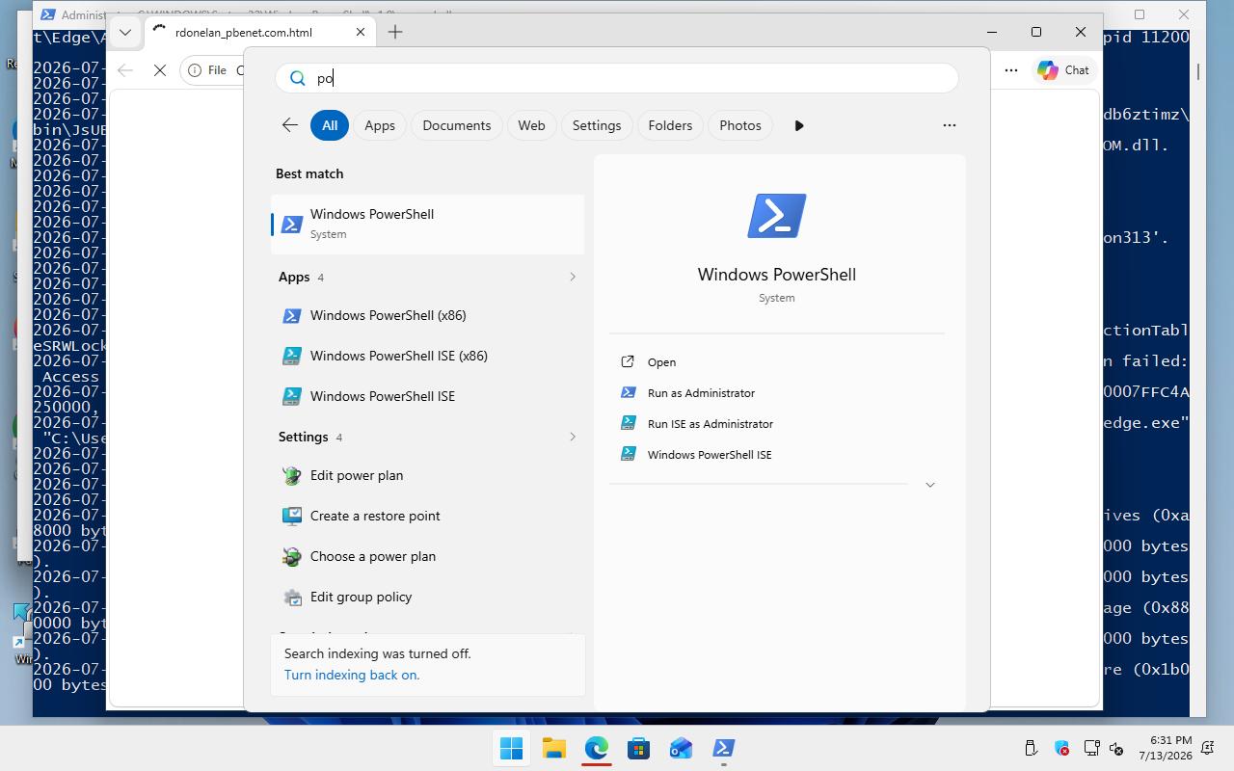
Task: Select the All filter tab
Action: tap(330, 125)
